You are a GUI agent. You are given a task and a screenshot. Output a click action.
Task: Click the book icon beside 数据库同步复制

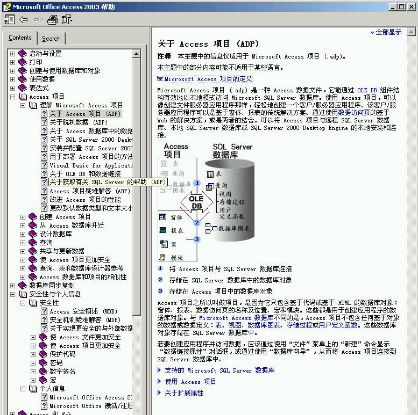23,286
